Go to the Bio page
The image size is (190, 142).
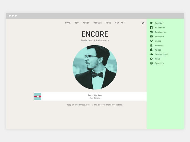coord(77,23)
